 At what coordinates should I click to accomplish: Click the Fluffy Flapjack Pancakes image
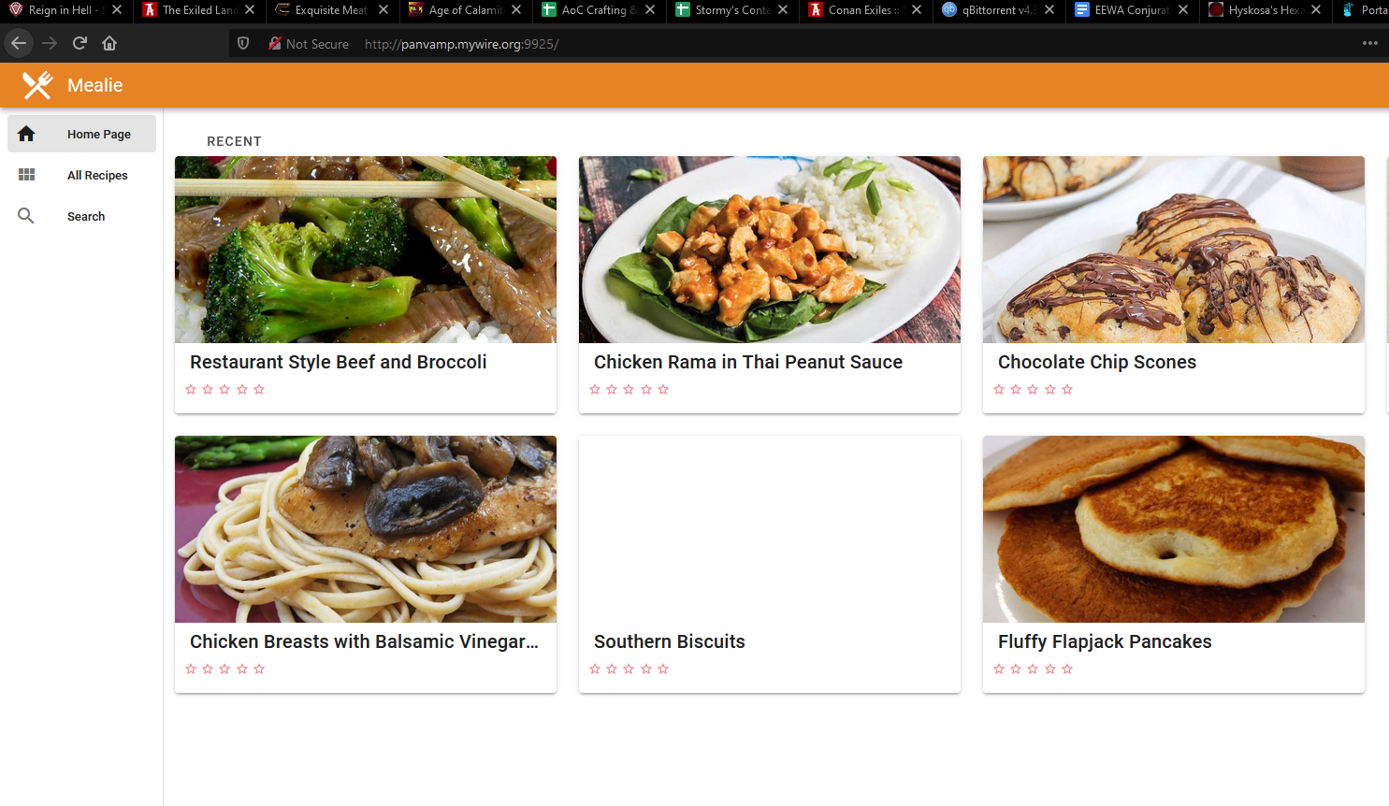coord(1173,529)
